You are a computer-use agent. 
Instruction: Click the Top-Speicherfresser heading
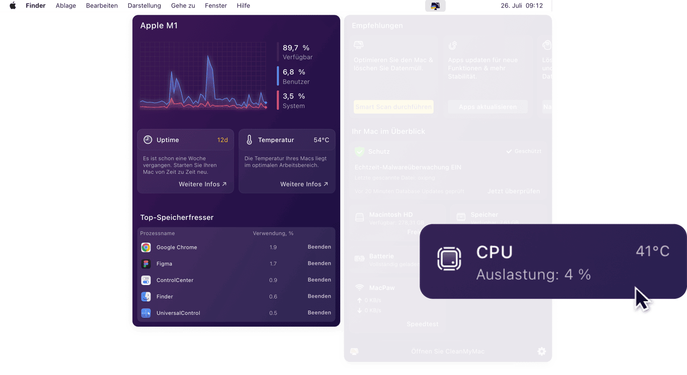pyautogui.click(x=177, y=218)
